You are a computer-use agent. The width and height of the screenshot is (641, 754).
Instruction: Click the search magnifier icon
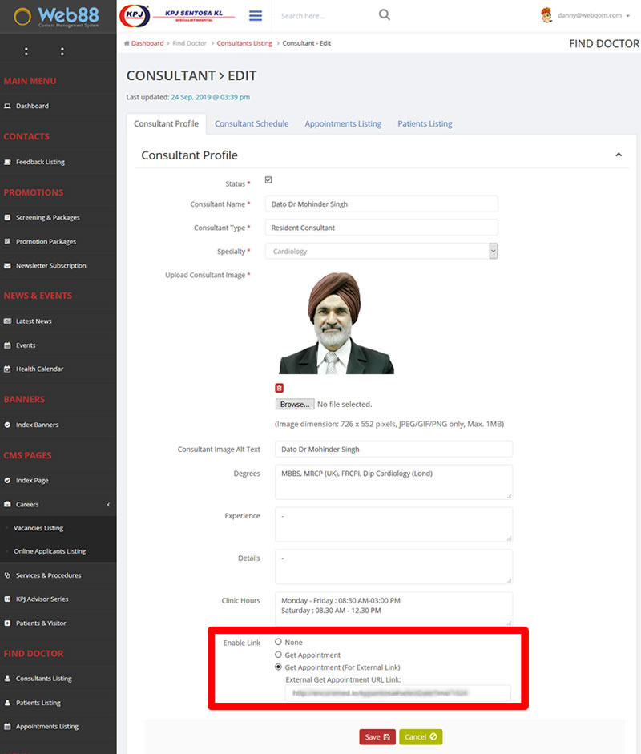(x=385, y=15)
